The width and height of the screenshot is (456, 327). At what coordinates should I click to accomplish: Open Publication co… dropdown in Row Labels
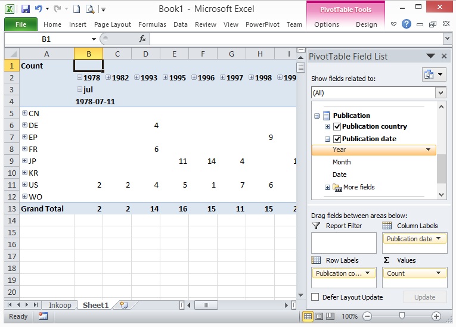368,273
